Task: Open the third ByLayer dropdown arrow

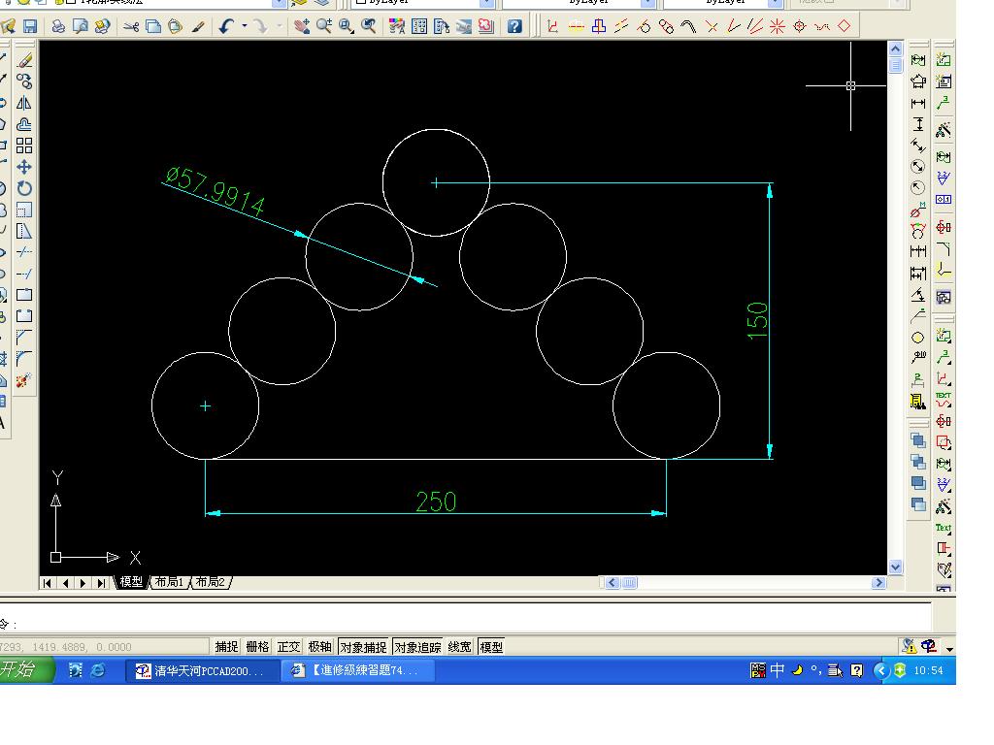Action: pos(776,3)
